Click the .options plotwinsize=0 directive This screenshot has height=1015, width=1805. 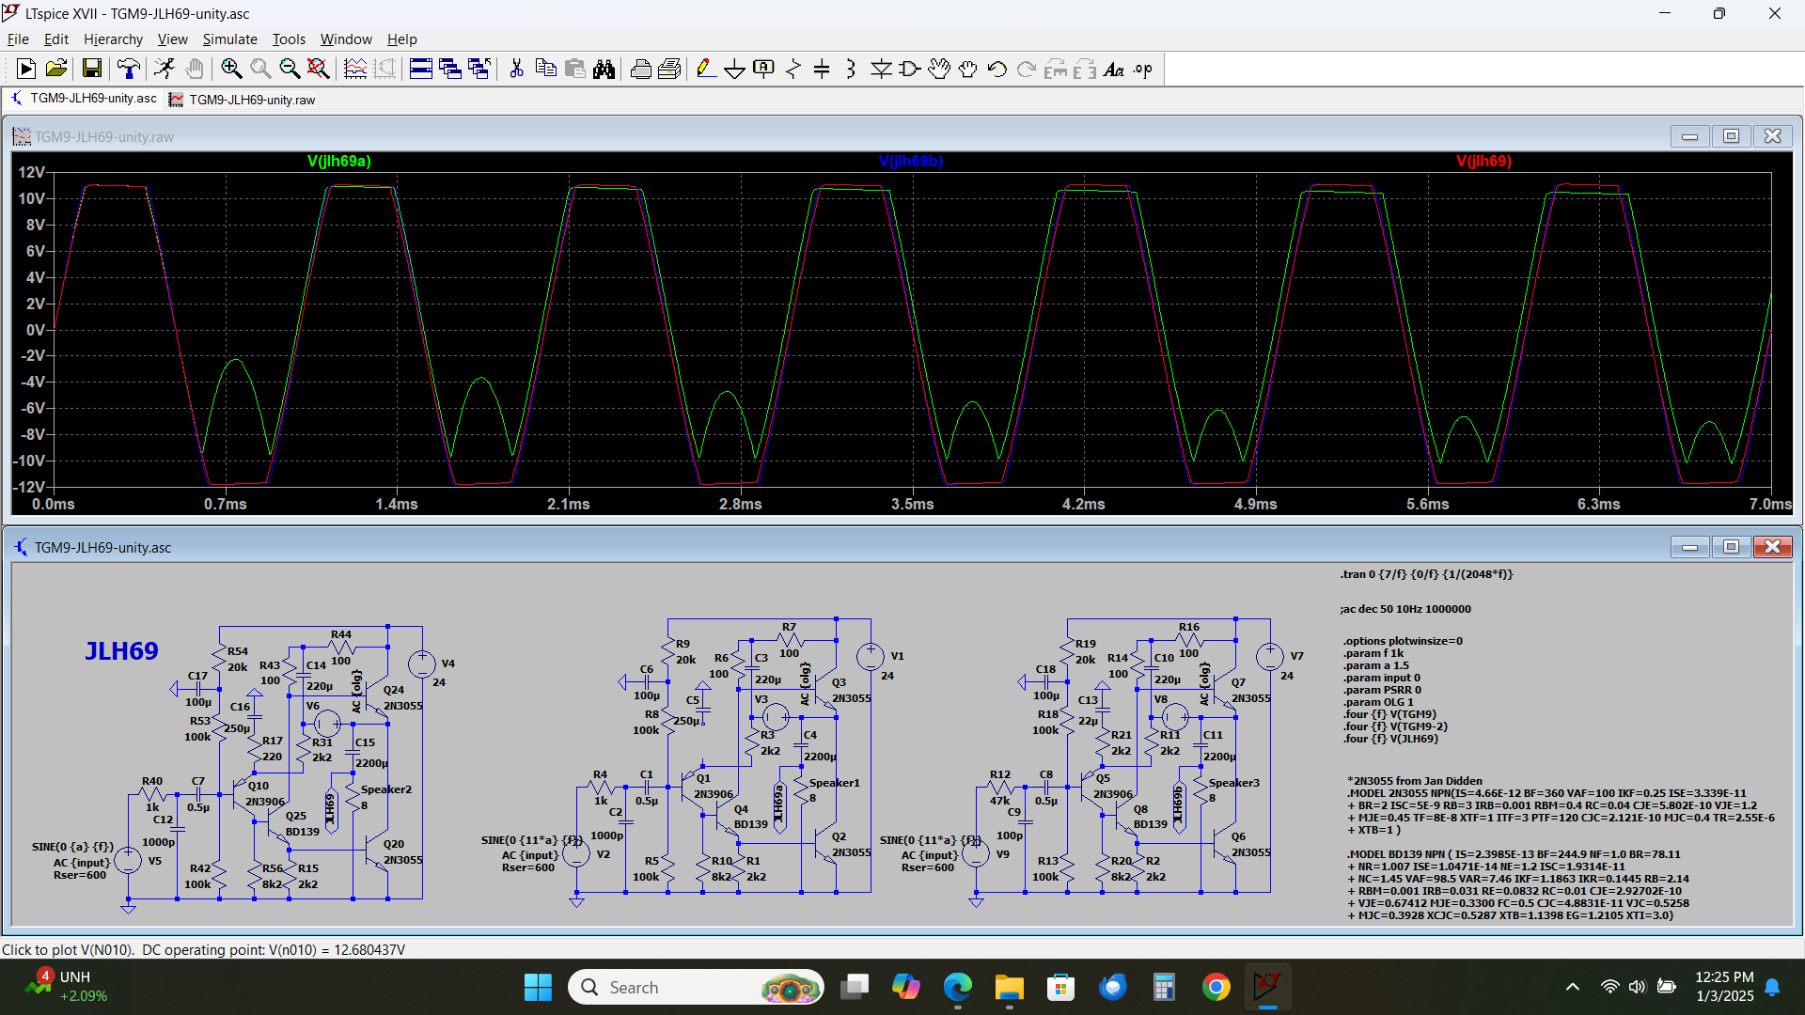click(1402, 641)
